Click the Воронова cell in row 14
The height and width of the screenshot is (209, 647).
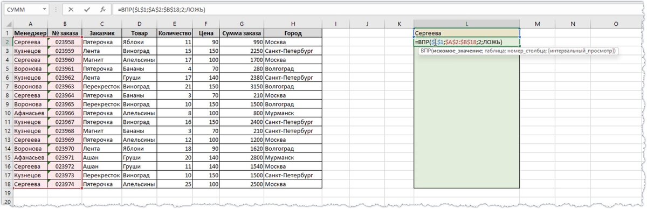[x=30, y=149]
